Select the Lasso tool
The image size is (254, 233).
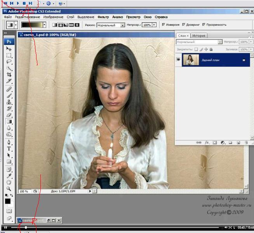point(9,62)
